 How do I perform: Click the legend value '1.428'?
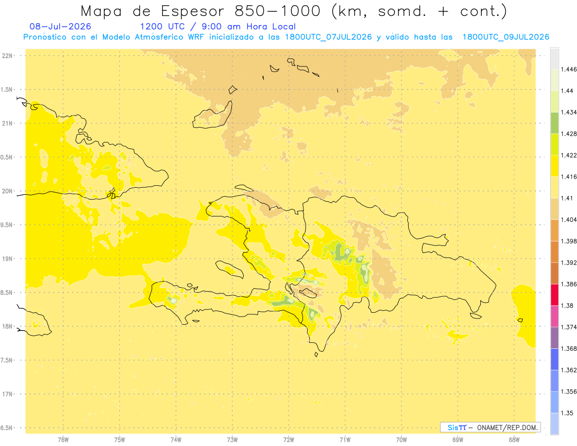click(568, 134)
